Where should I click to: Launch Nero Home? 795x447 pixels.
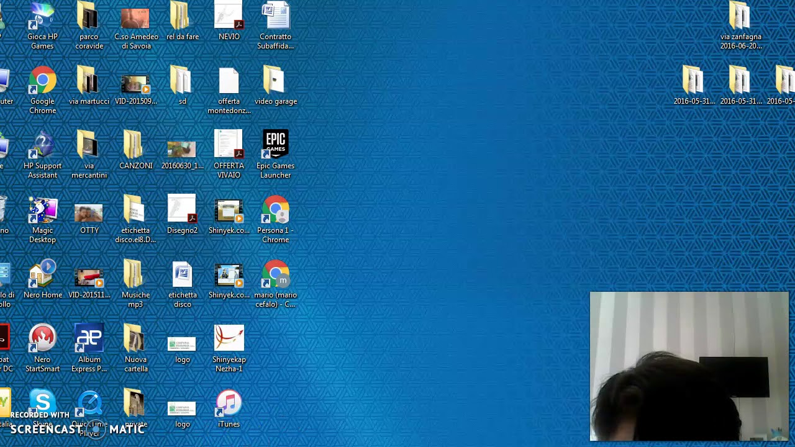[42, 279]
